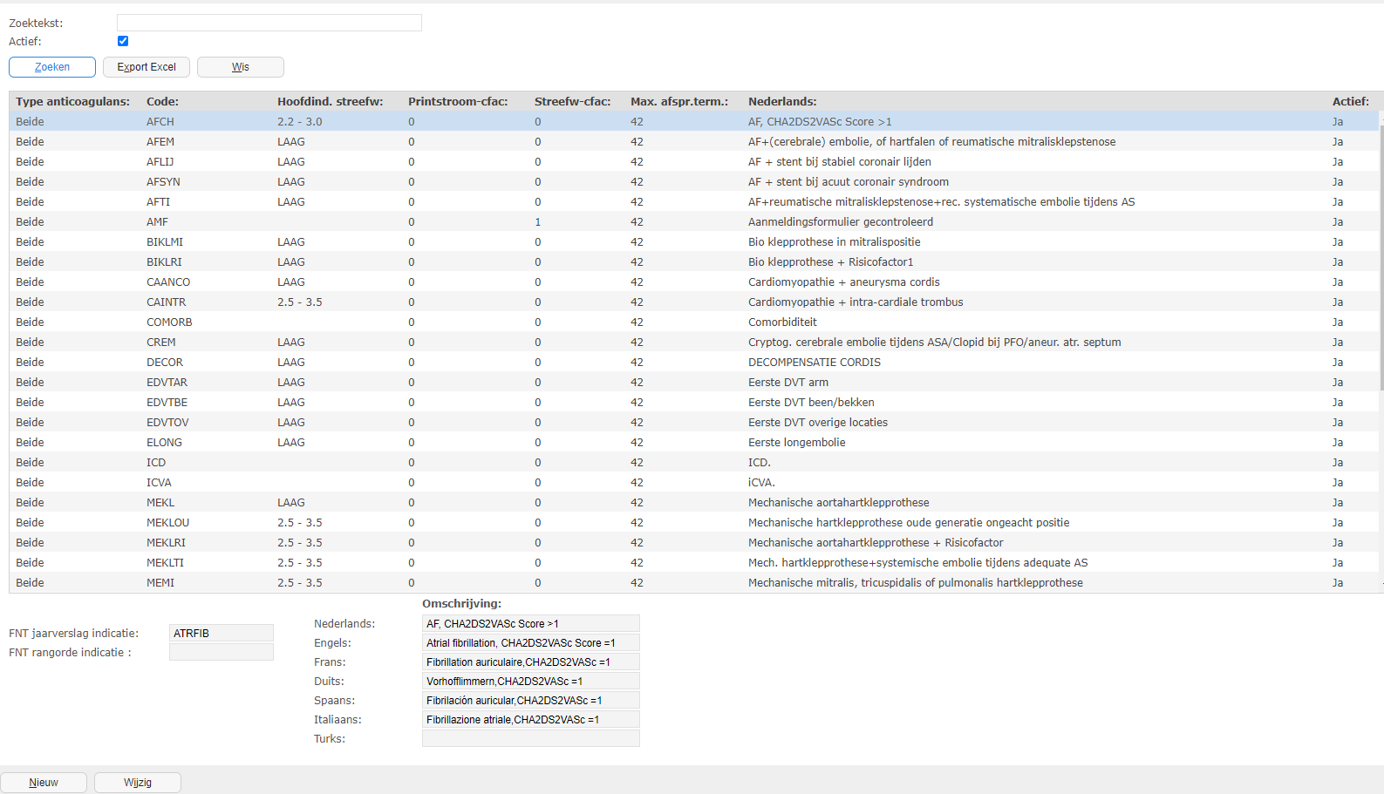This screenshot has width=1384, height=794.
Task: Click the Spaans omschrijving field
Action: tap(531, 701)
